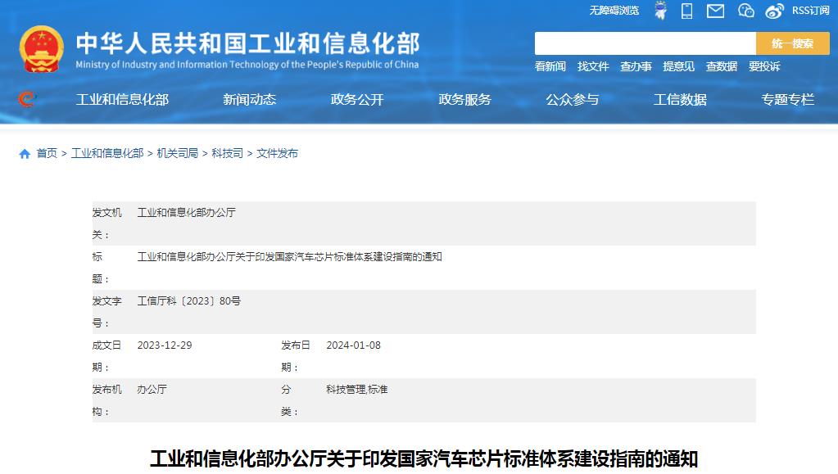Viewport: 838px width, 474px height.
Task: Go to 首页 in breadcrumb
Action: [47, 153]
